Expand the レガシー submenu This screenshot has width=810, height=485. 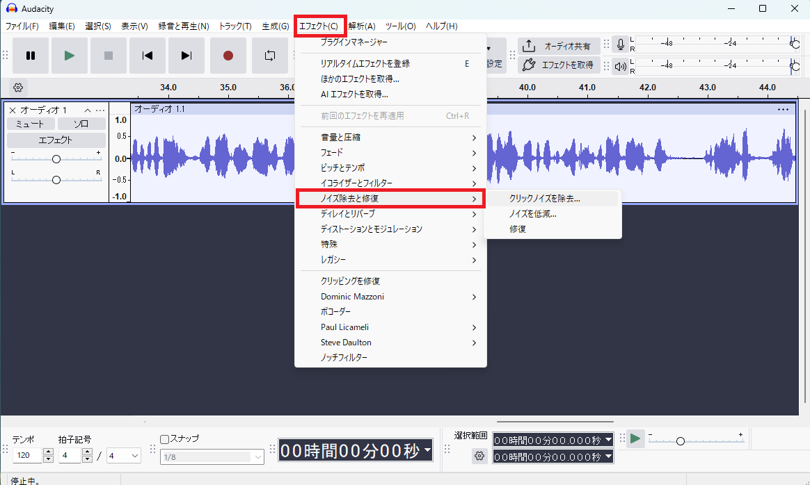pos(390,260)
